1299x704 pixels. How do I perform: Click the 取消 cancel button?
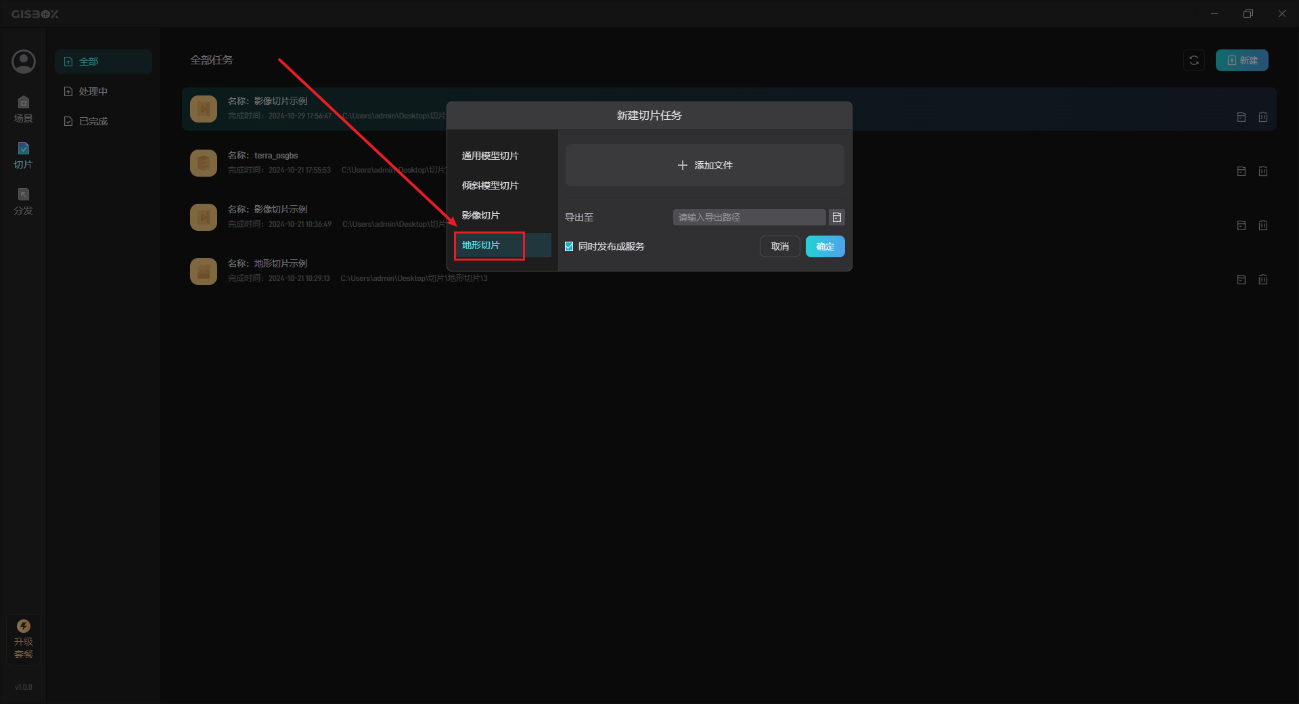pos(780,246)
